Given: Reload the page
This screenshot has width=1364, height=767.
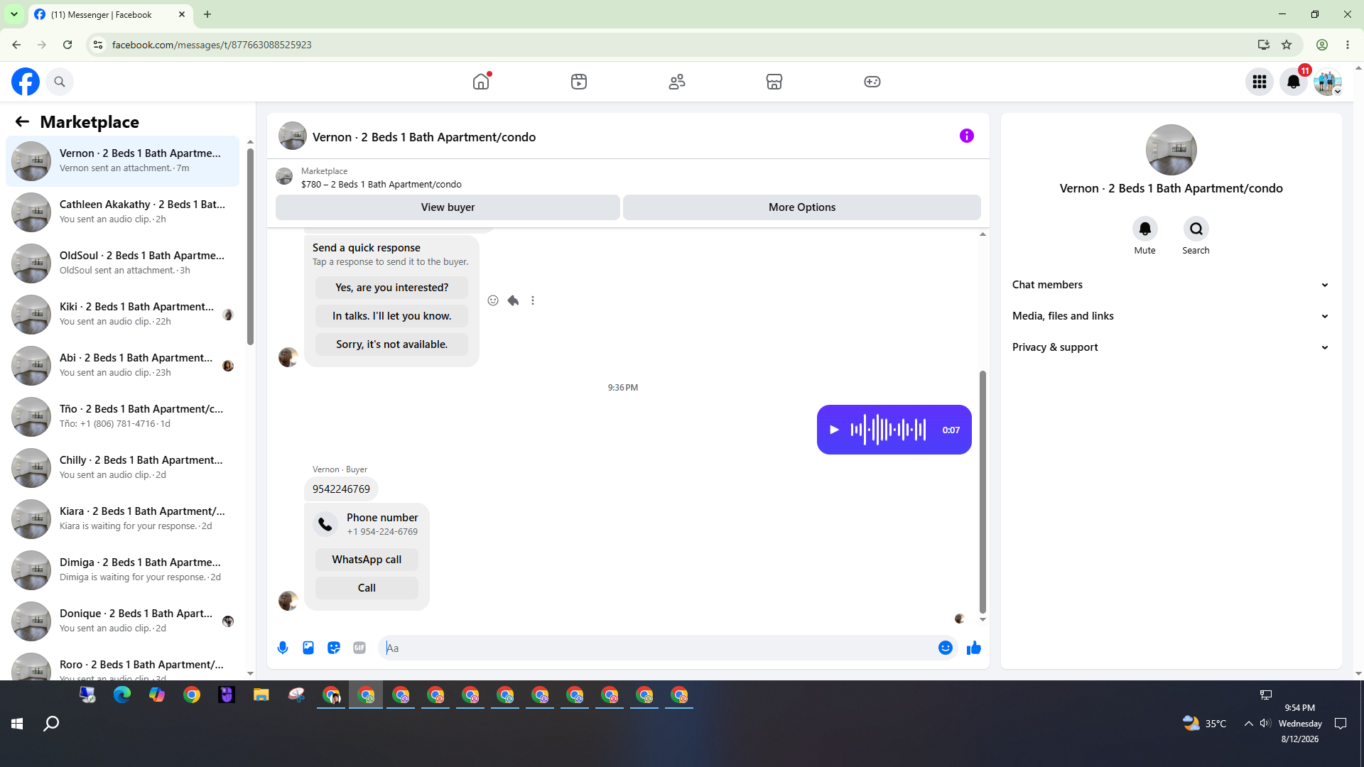Looking at the screenshot, I should click(x=67, y=45).
